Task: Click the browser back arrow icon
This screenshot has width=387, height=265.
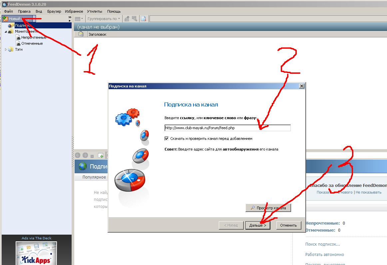Action: (78, 156)
